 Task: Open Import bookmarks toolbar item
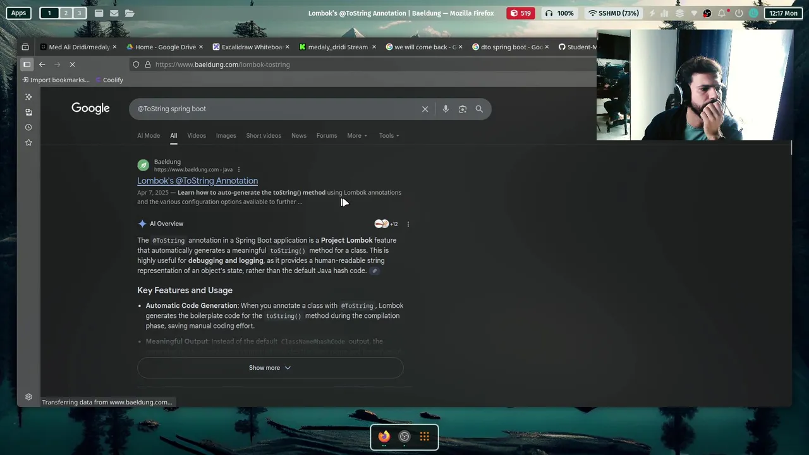56,80
